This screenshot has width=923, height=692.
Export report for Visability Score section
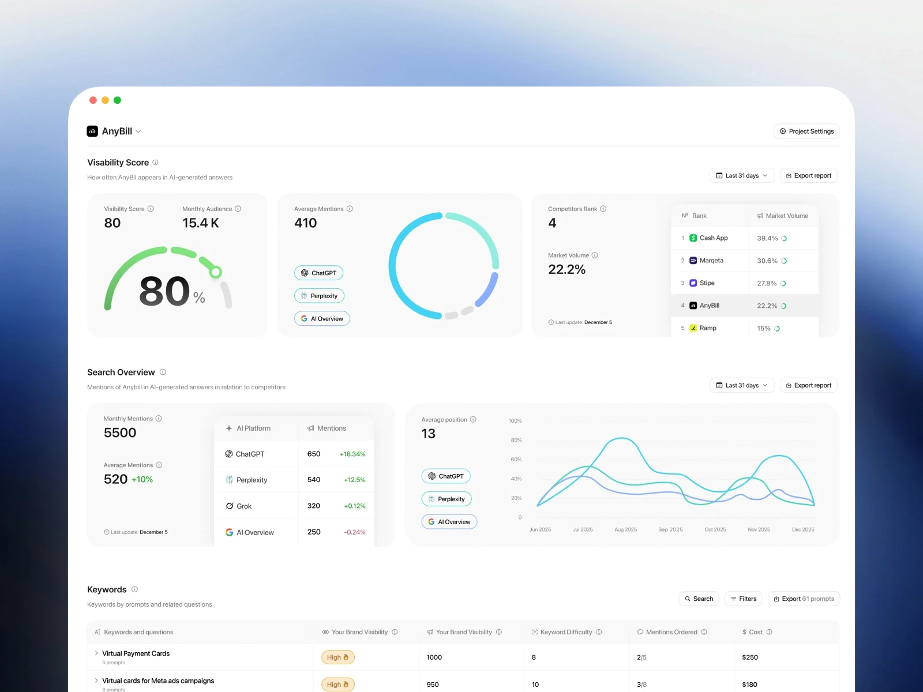point(809,176)
